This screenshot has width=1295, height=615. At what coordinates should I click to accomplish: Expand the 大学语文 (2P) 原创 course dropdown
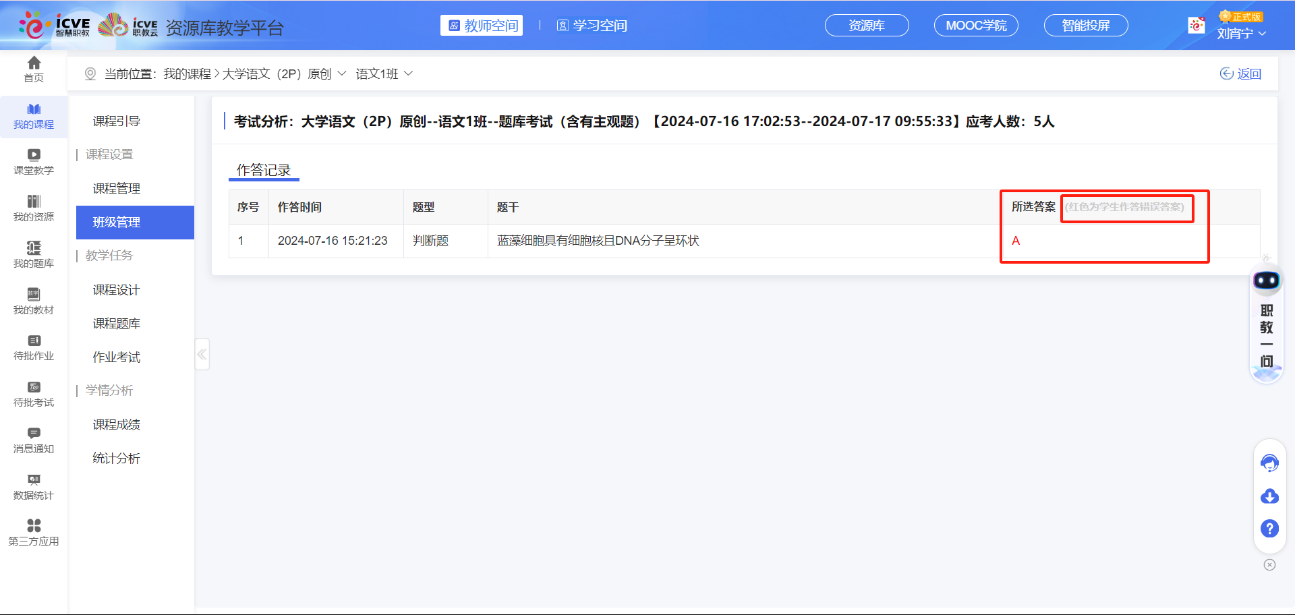tap(341, 74)
